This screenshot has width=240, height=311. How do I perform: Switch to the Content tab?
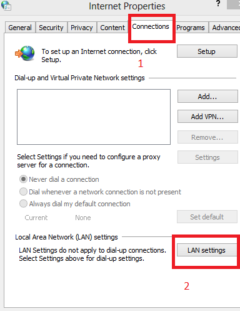coord(112,28)
